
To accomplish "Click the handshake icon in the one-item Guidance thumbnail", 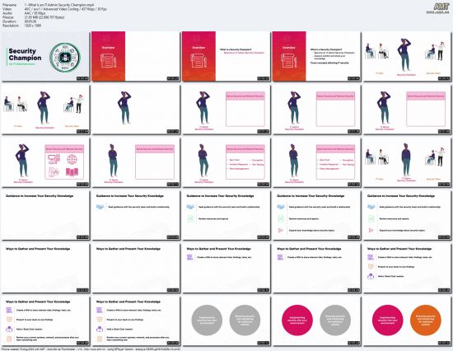I will coord(100,207).
